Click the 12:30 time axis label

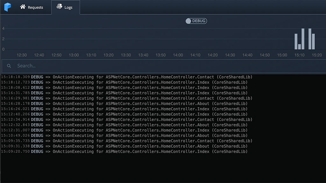(22, 55)
